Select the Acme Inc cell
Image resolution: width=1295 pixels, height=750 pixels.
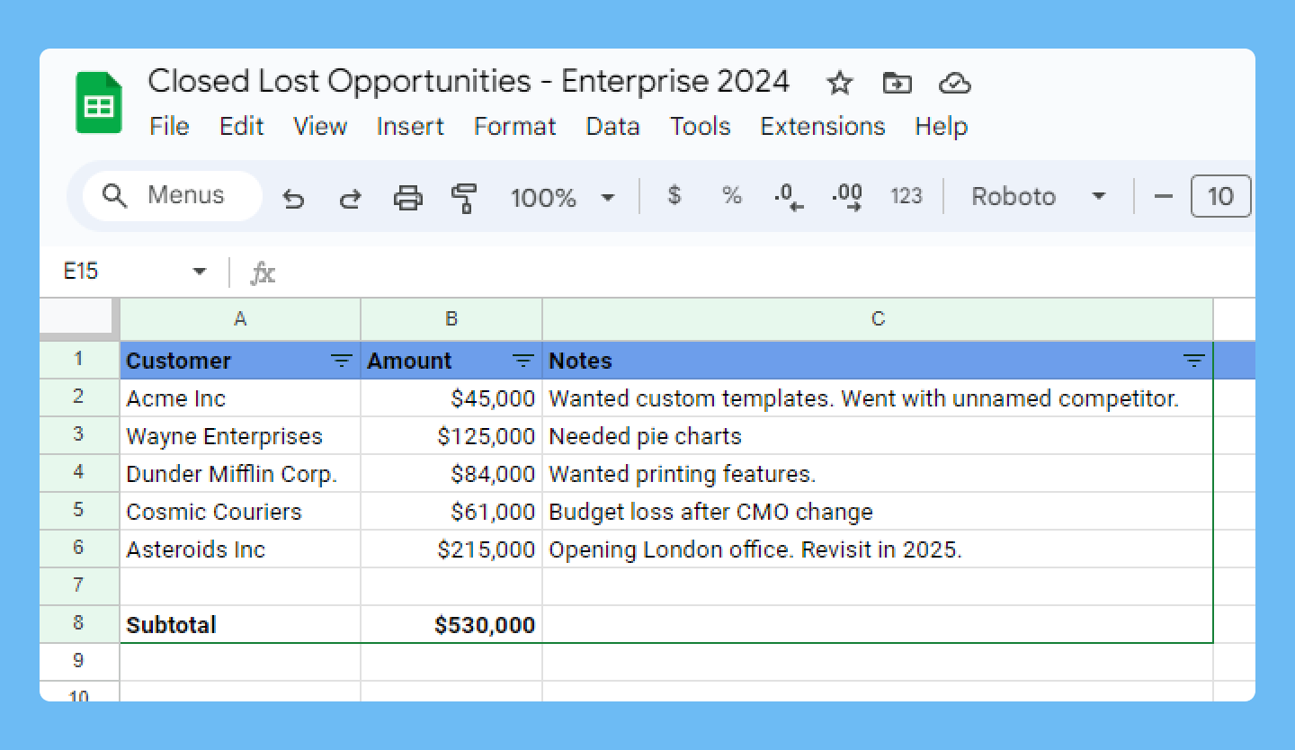pos(240,398)
